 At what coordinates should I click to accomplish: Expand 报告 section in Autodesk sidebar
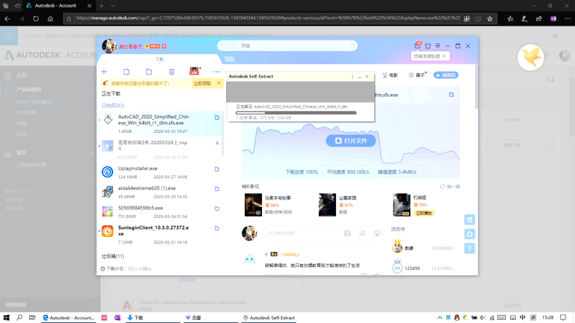(92, 152)
